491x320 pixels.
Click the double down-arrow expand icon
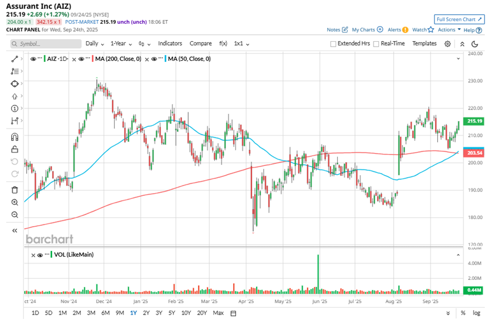point(448,313)
